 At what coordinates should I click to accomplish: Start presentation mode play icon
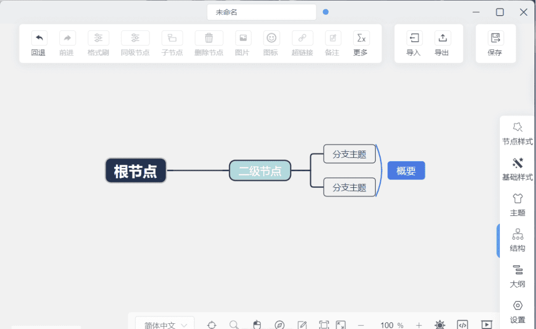pos(486,325)
